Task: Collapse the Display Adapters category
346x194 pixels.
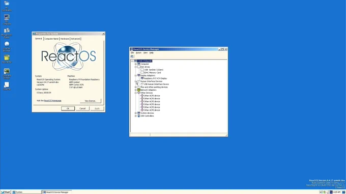Action: [136, 75]
